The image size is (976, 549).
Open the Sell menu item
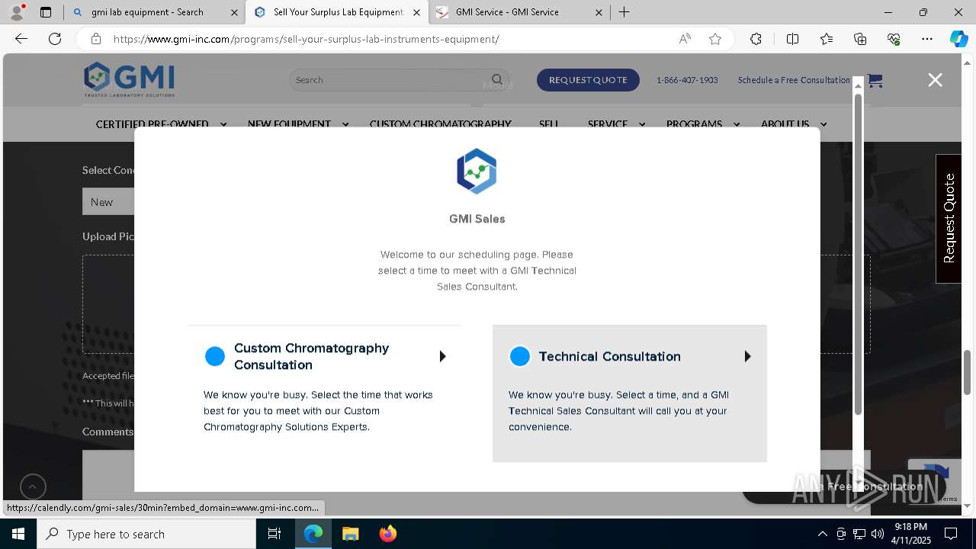(x=549, y=124)
